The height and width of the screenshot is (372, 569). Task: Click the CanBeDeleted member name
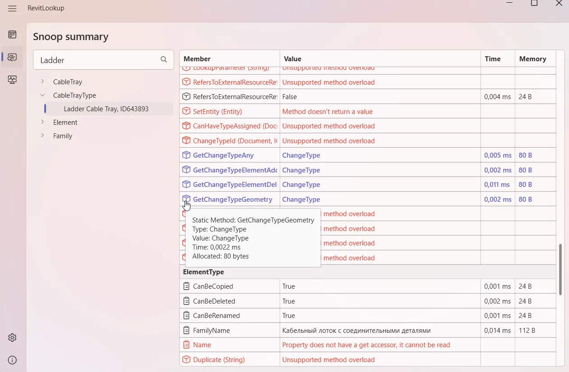coord(214,301)
